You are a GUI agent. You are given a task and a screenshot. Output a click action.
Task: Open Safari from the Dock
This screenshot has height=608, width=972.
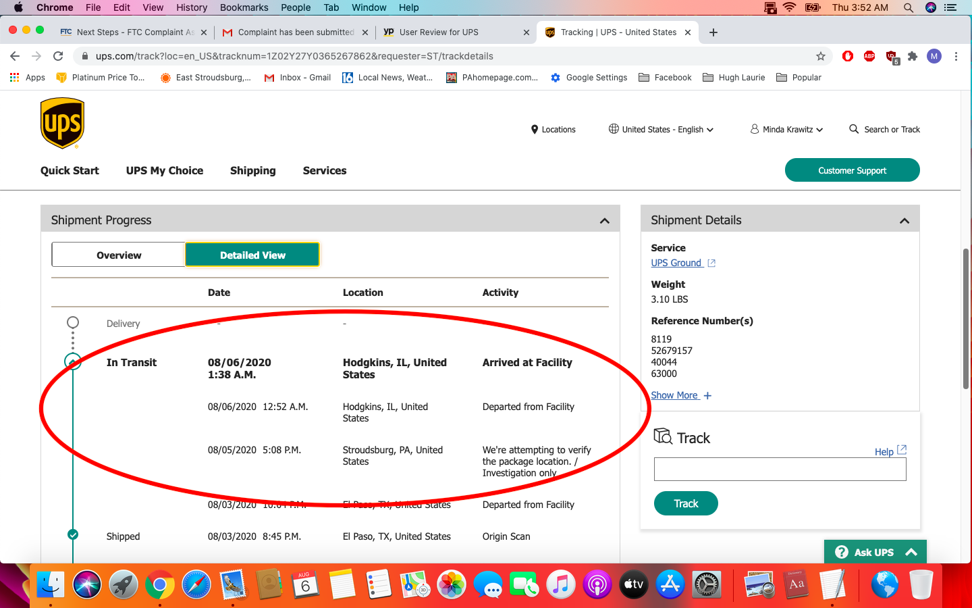[x=196, y=584]
